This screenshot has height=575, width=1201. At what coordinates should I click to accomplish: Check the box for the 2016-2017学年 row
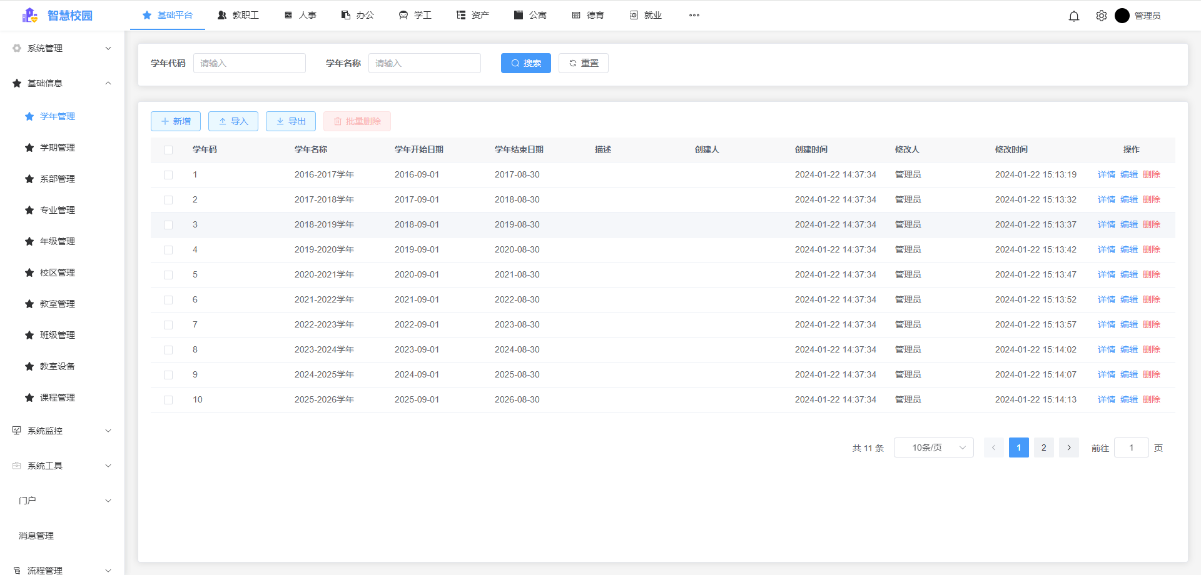[x=168, y=175]
